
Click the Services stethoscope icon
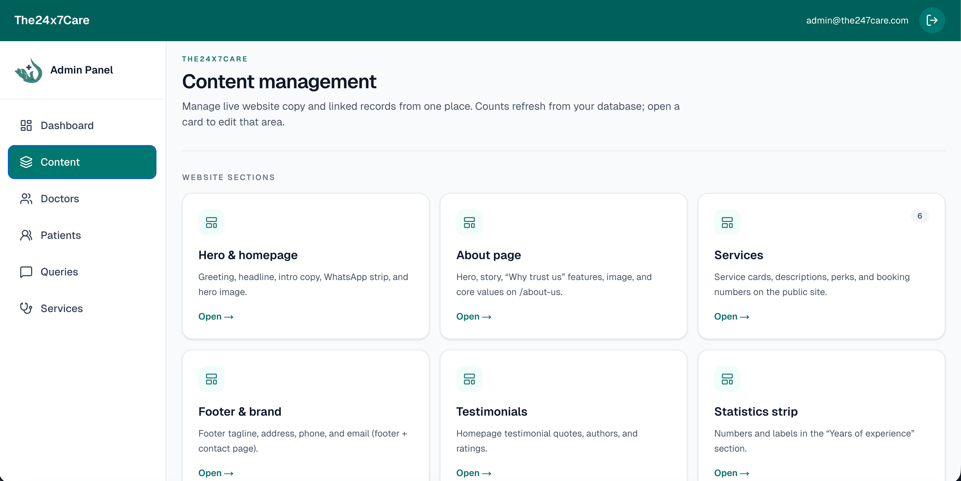26,308
